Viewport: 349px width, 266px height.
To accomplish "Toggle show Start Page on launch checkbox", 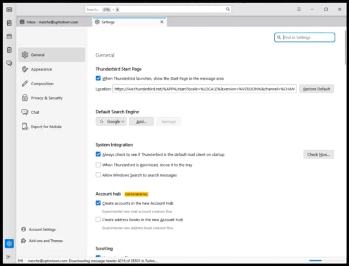I will [x=98, y=78].
